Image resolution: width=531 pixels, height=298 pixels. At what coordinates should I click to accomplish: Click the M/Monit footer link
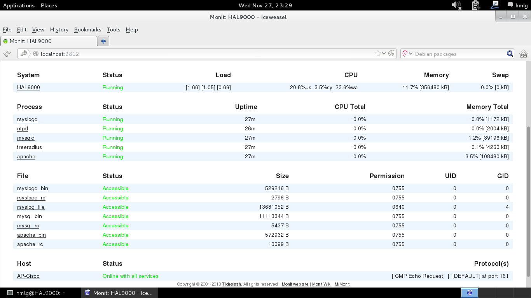(x=342, y=284)
